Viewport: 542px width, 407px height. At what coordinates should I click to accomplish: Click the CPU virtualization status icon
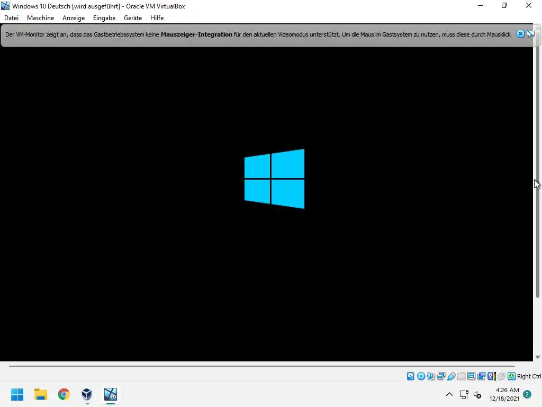tap(492, 376)
